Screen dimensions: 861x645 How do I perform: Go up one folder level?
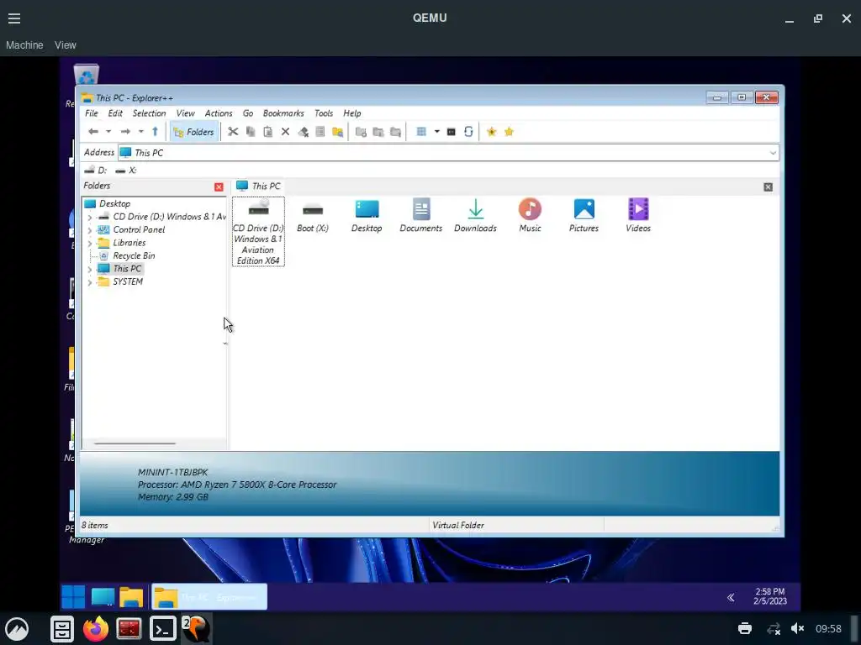click(155, 132)
